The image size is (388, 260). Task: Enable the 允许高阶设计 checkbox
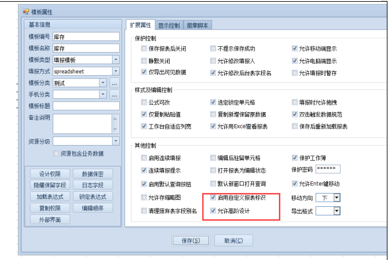(213, 211)
